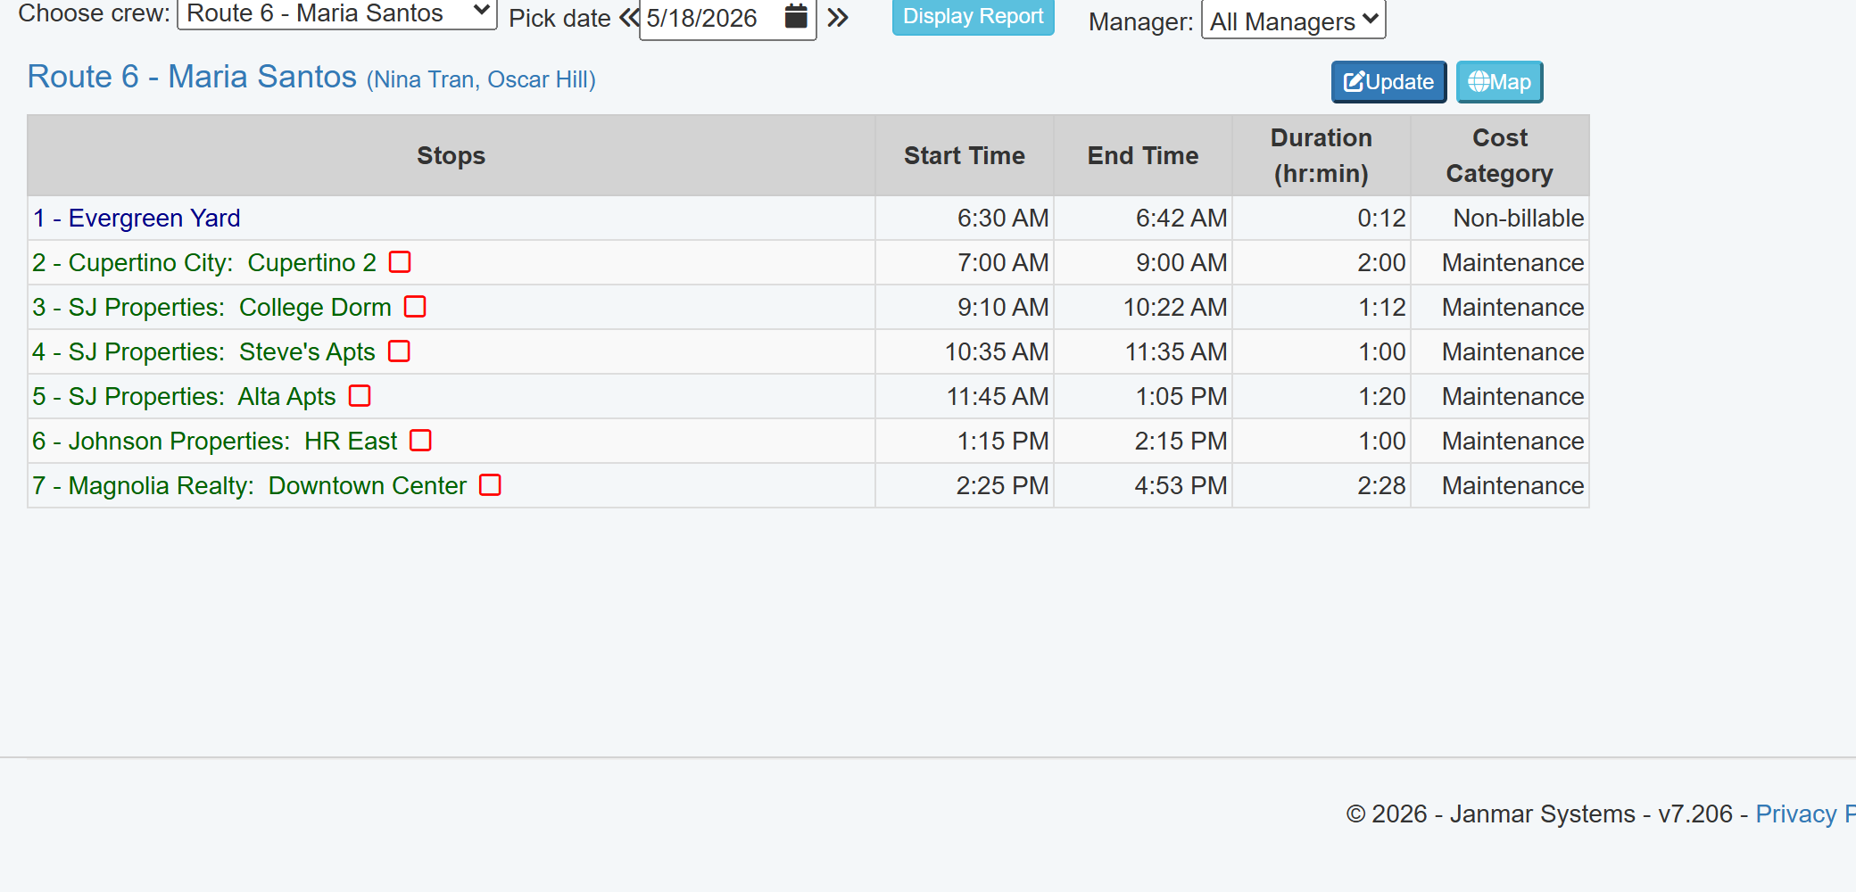Click the 0:12 duration cell
The width and height of the screenshot is (1856, 892).
coord(1322,218)
